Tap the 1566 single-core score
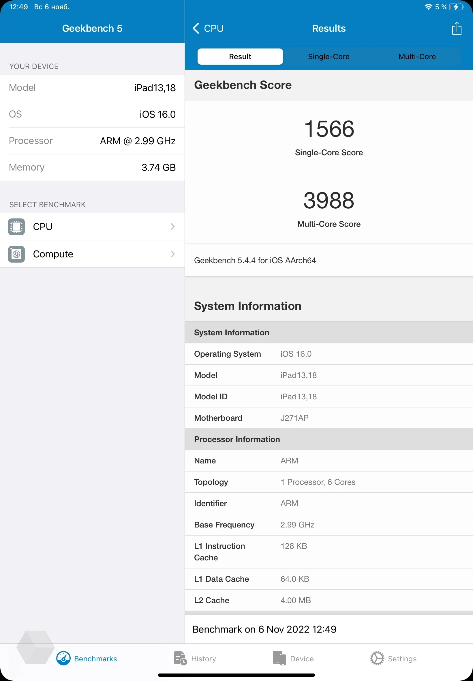The image size is (473, 681). 329,129
